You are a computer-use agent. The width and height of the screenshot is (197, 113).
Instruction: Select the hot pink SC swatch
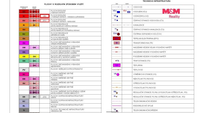click(24, 74)
